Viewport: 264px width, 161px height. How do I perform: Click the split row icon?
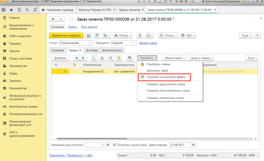111,58
